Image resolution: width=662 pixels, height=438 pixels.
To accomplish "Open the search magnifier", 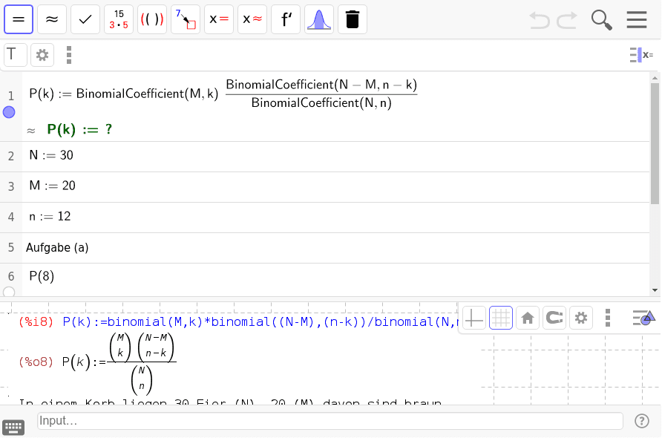I will (x=602, y=20).
